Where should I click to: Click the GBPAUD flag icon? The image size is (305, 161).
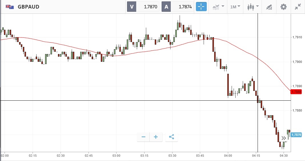coord(10,7)
